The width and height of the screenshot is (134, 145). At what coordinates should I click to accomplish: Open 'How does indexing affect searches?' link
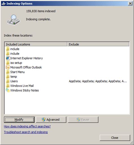coord(27,126)
